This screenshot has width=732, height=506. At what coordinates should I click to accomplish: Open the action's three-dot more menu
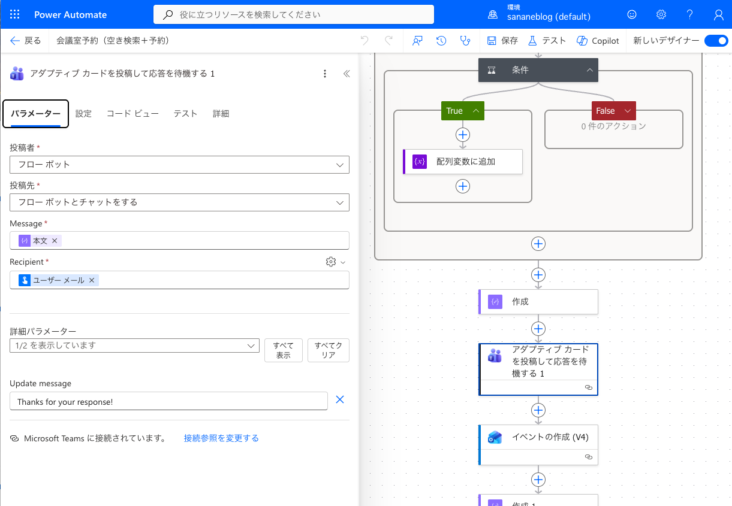[325, 74]
